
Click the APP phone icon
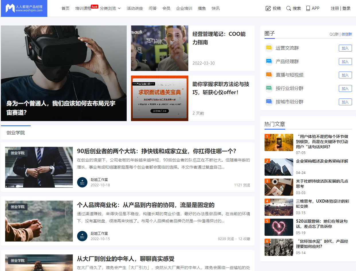(x=308, y=8)
